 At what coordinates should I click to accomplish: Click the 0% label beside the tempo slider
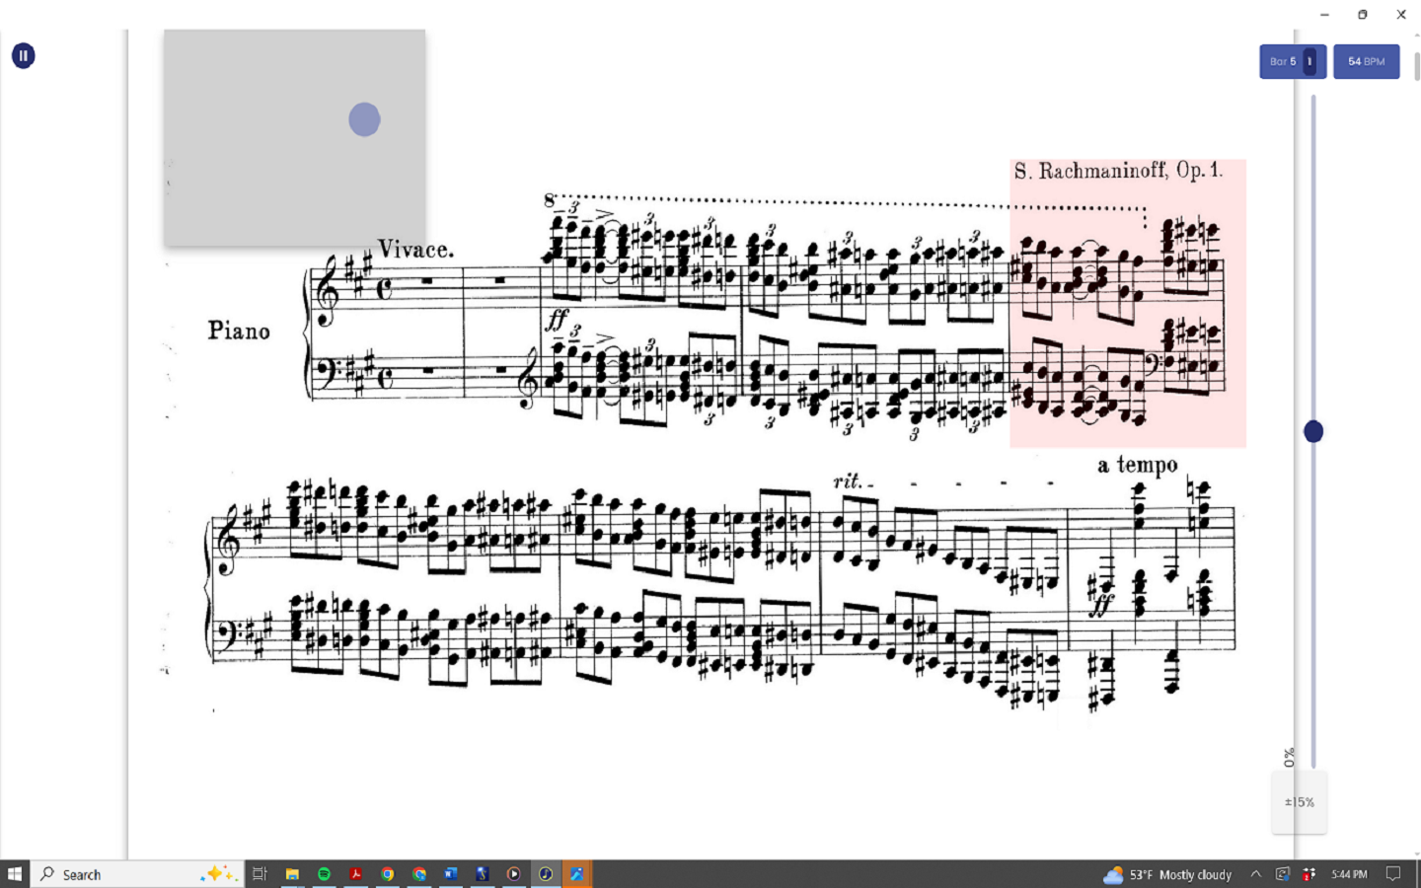point(1289,758)
